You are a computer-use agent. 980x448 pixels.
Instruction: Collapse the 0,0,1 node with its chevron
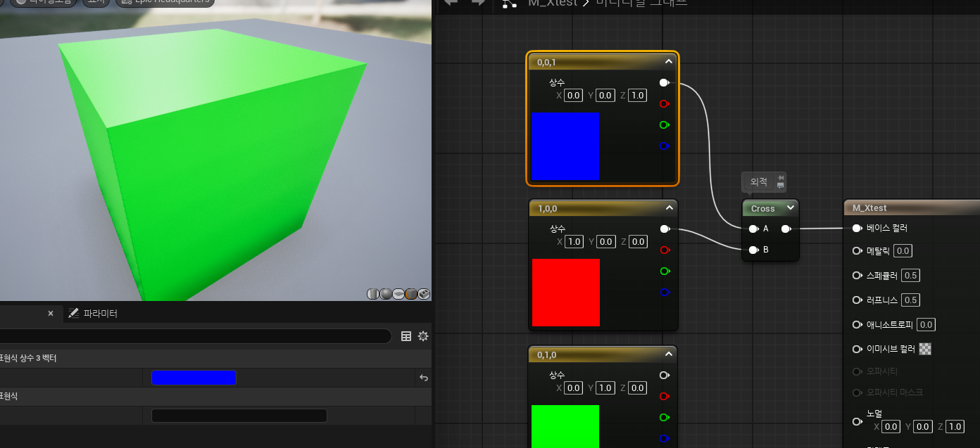click(669, 62)
